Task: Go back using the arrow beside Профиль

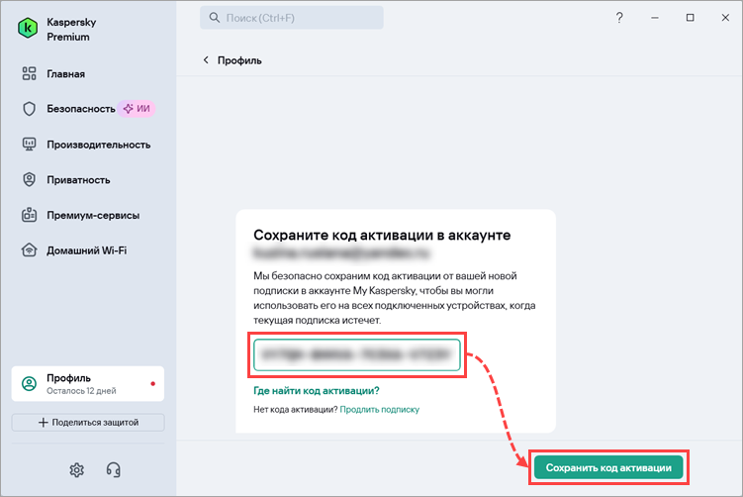Action: tap(206, 59)
